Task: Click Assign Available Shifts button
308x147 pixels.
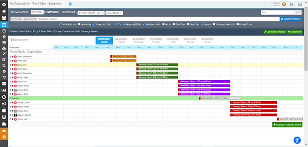Action: (x=287, y=124)
